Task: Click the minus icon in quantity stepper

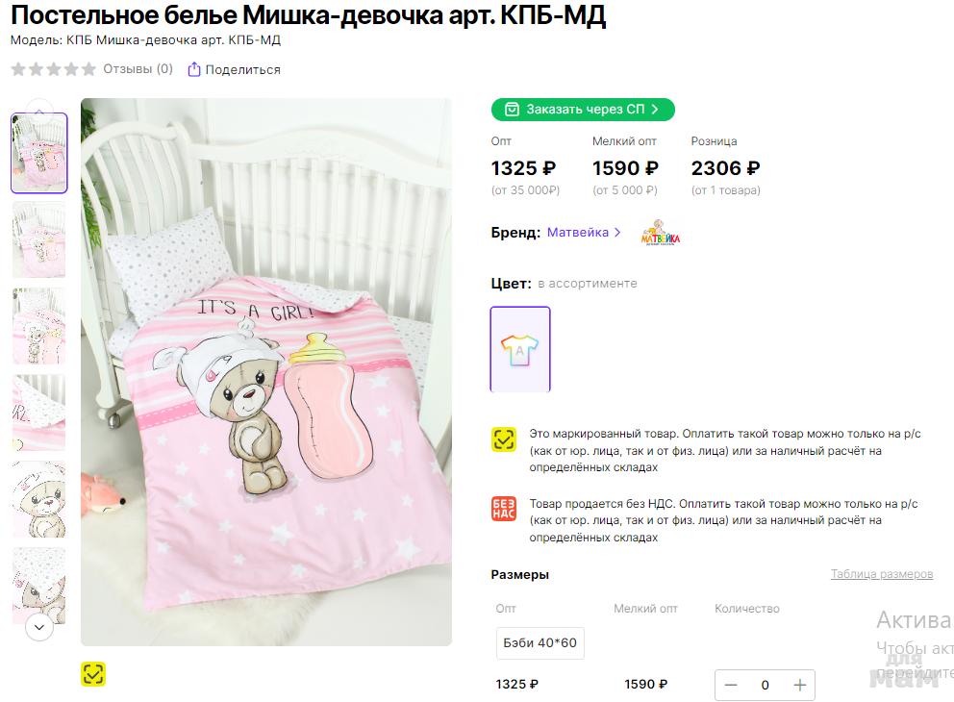Action: [x=731, y=685]
